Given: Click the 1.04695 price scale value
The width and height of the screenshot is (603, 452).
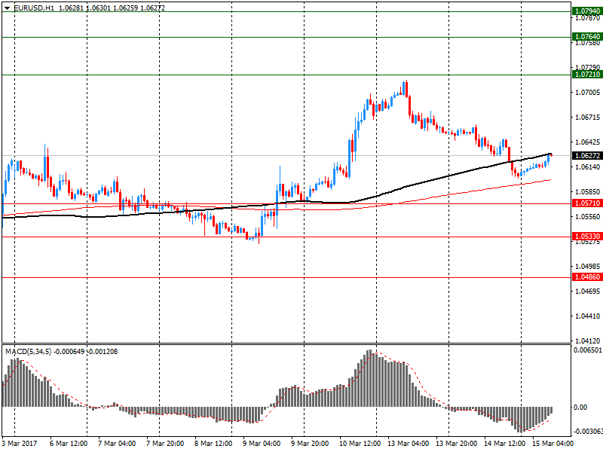Looking at the screenshot, I should [x=587, y=291].
